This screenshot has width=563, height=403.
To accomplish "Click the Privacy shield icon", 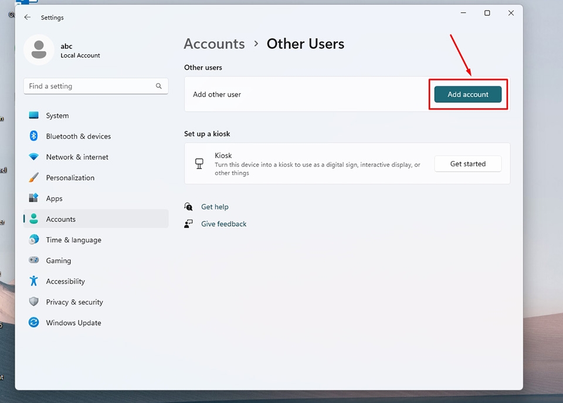I will [34, 302].
